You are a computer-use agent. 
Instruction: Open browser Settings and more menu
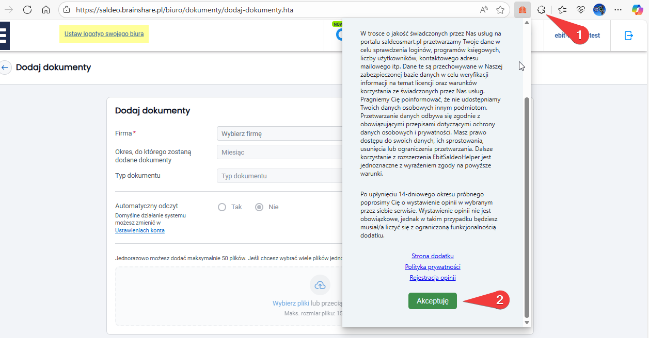pos(618,10)
